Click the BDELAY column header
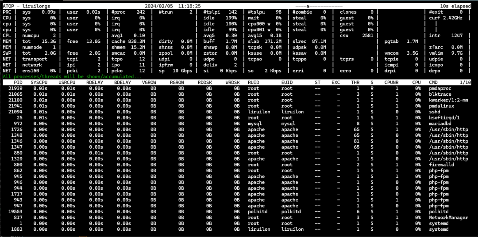Image resolution: width=478 pixels, height=237 pixels. coord(123,83)
